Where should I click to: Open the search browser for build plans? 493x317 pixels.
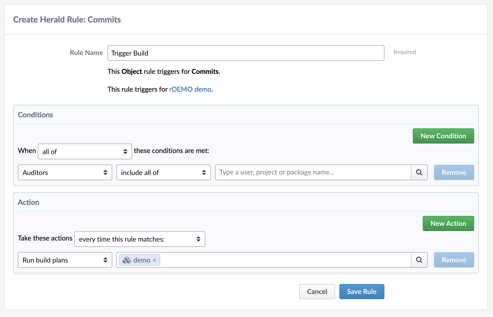(x=419, y=260)
